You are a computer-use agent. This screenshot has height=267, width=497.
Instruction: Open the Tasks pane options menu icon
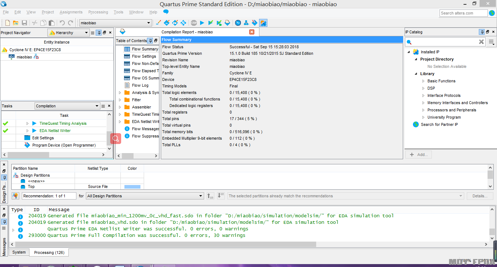point(103,106)
